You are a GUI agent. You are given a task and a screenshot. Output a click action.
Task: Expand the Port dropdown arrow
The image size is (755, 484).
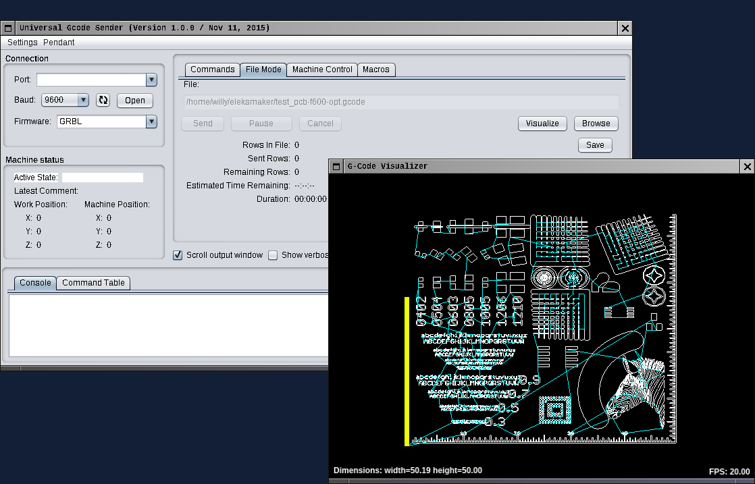tap(151, 80)
